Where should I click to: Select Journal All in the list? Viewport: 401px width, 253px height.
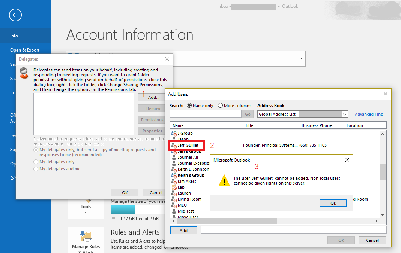[188, 157]
